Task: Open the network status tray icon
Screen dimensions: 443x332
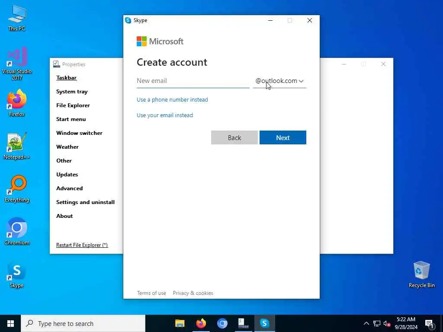Action: (377, 323)
